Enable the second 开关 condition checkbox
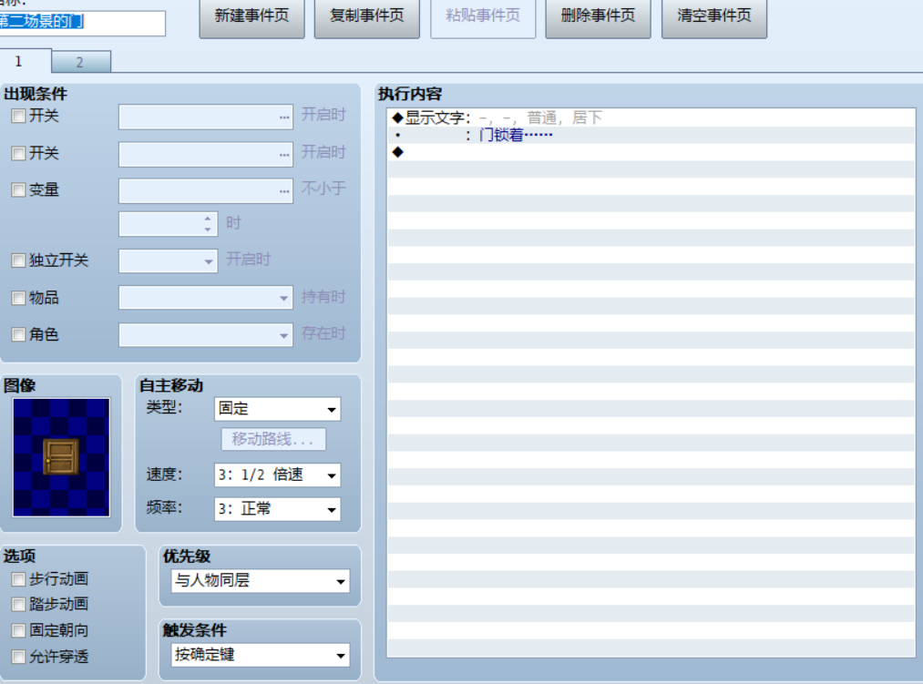The height and width of the screenshot is (684, 923). tap(18, 154)
